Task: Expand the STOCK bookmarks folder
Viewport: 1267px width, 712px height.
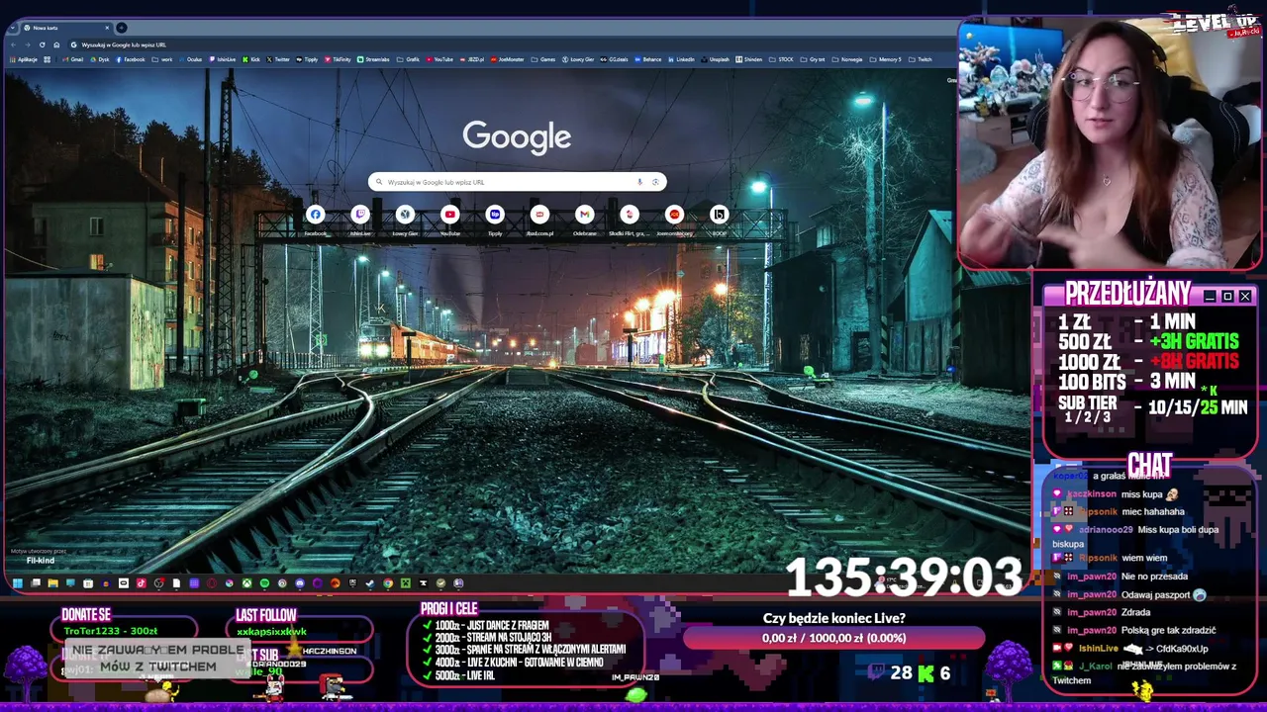Action: coord(781,59)
